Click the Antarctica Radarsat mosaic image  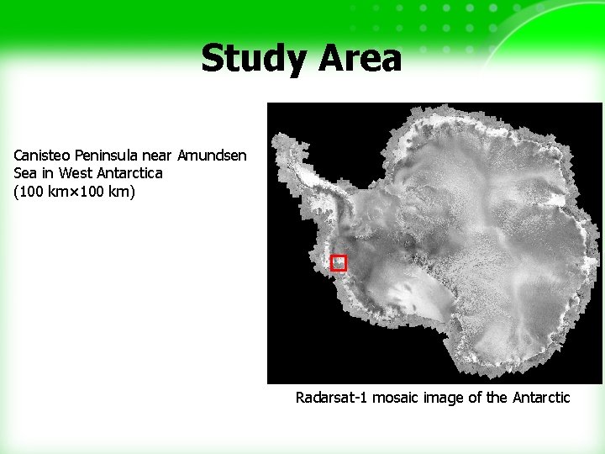[434, 243]
